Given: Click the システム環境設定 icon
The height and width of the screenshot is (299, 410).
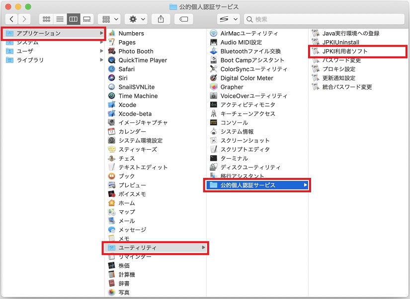Looking at the screenshot, I should pyautogui.click(x=112, y=140).
